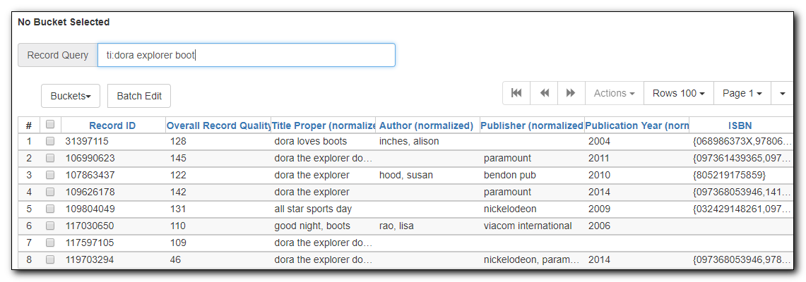
Task: Open the Actions menu
Action: 615,93
